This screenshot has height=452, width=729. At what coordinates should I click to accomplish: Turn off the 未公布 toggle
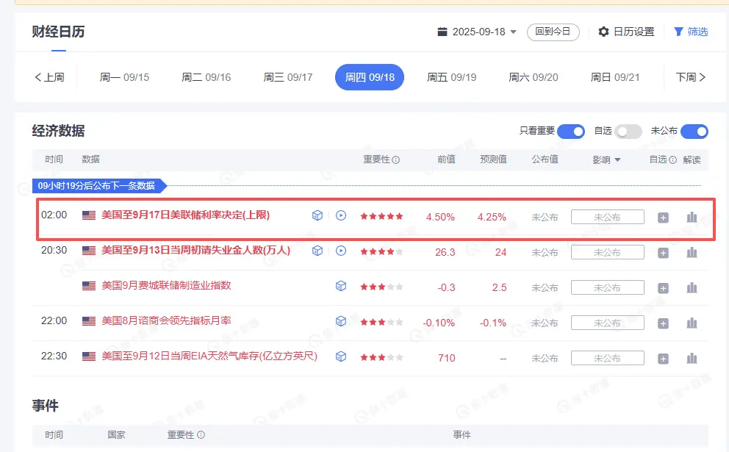(x=694, y=132)
